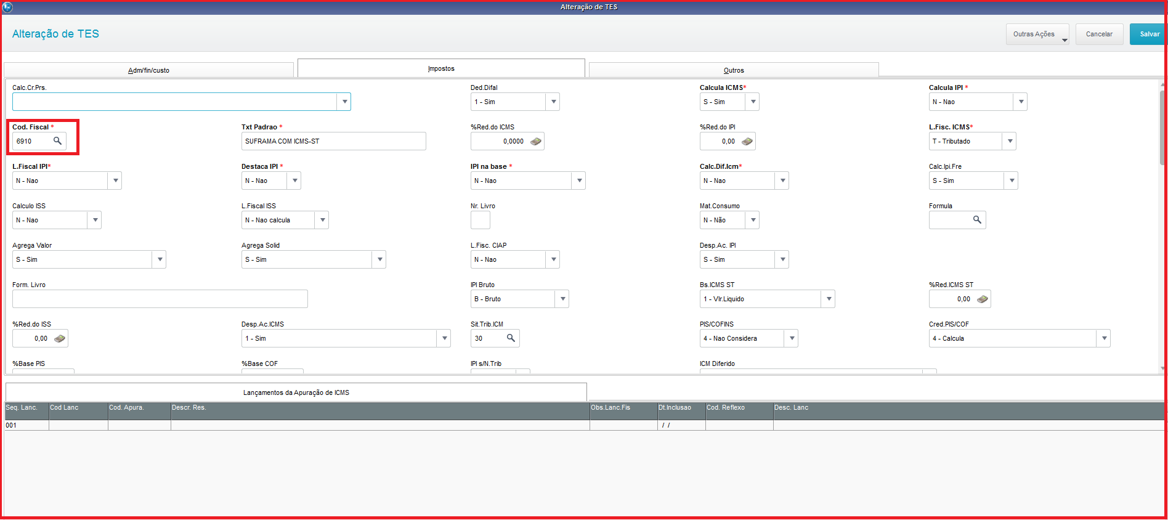Viewport: 1168px width, 520px height.
Task: Open the L.Fisc. CIAP dropdown
Action: (553, 259)
